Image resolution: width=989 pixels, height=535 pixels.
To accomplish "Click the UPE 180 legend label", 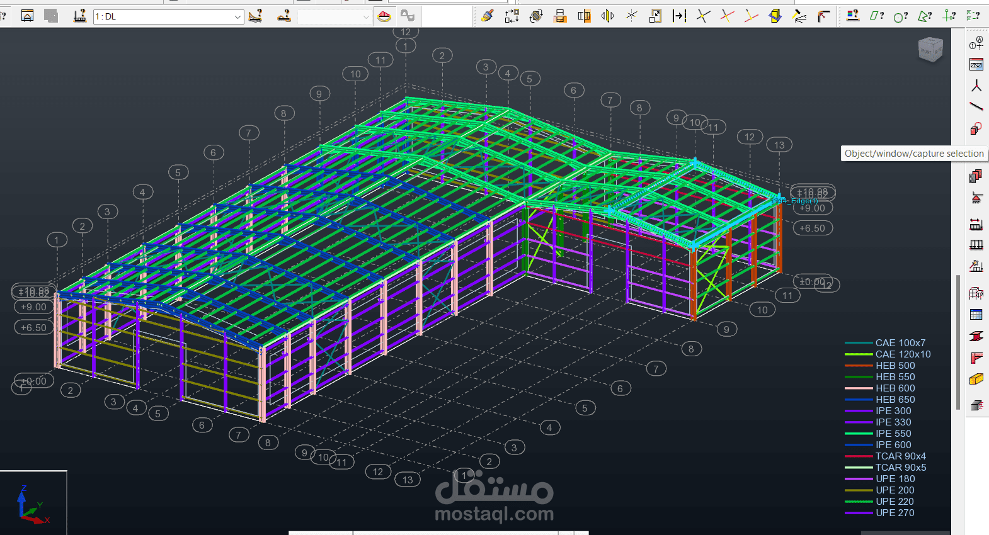I will click(x=895, y=479).
